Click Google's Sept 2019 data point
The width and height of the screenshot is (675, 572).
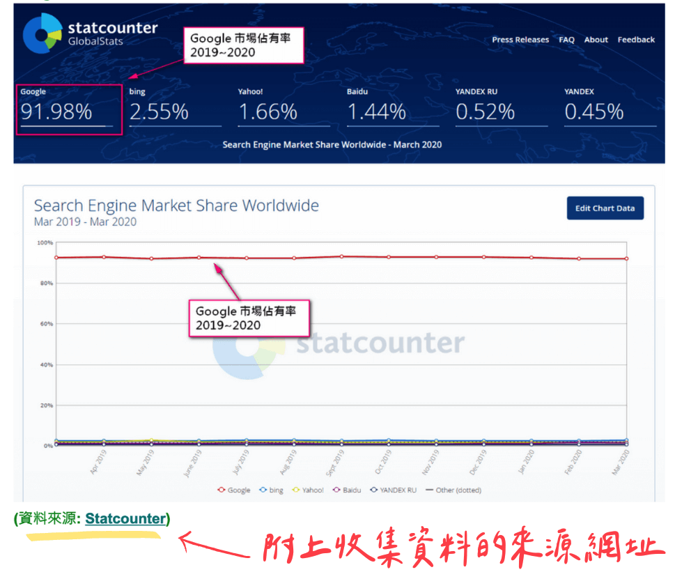pos(341,256)
